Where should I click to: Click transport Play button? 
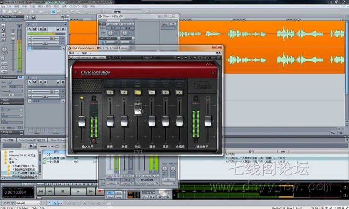(x=78, y=191)
